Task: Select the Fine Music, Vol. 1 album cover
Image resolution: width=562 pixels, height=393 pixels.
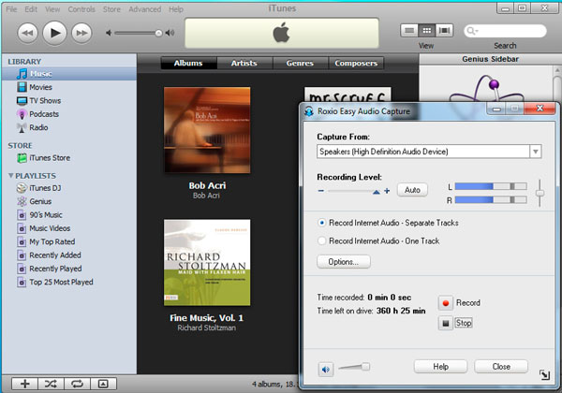Action: 207,262
